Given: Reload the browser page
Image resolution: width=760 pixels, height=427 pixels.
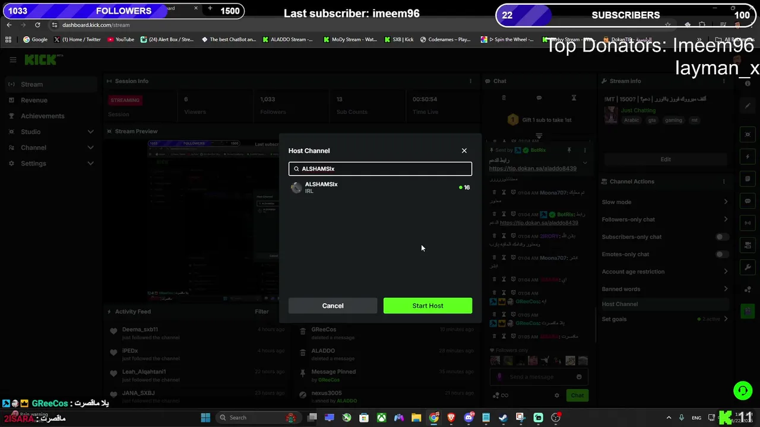Looking at the screenshot, I should [x=37, y=25].
